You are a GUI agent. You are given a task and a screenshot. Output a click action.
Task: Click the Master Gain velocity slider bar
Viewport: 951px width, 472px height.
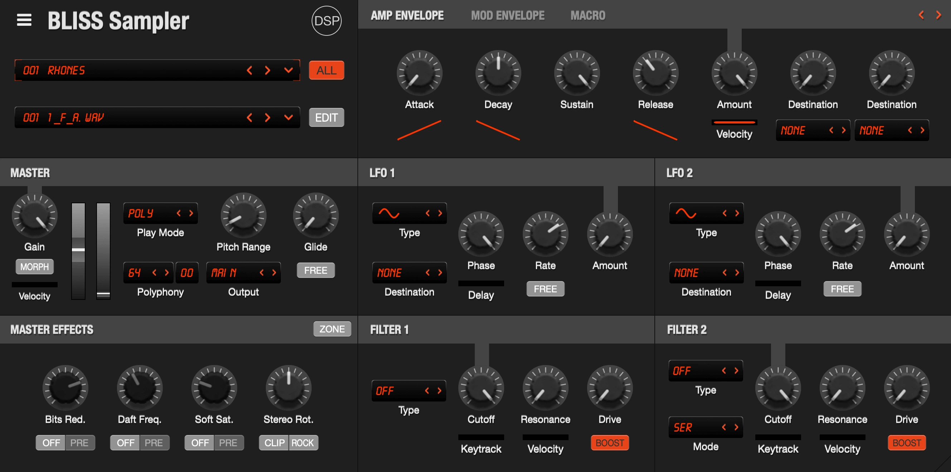tap(34, 284)
